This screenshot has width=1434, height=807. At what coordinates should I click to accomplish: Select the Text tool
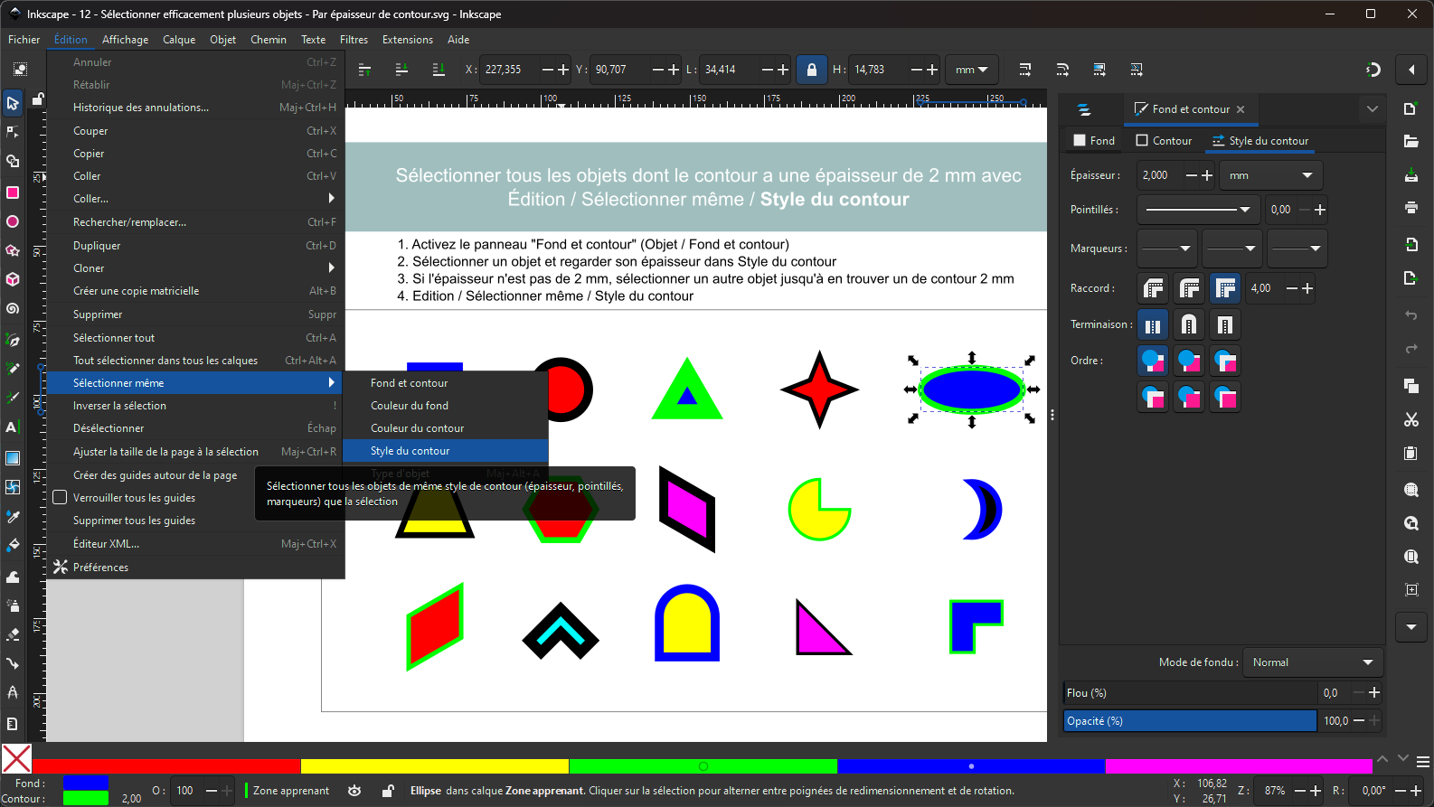pos(13,427)
